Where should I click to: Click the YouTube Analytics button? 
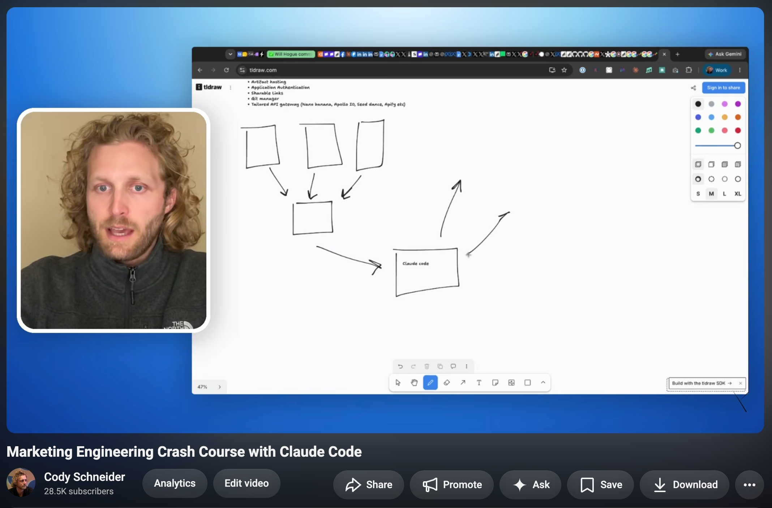point(175,483)
